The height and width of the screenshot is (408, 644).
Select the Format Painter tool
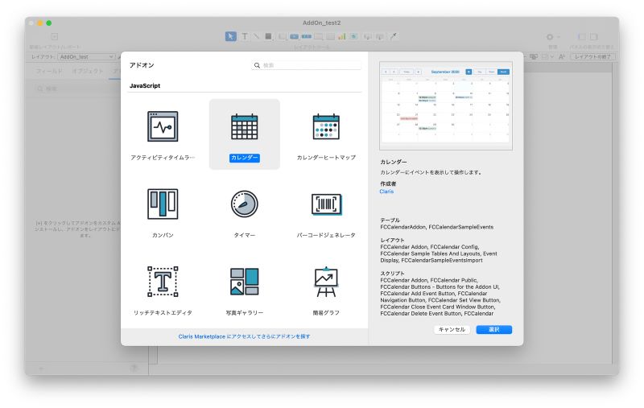point(393,36)
